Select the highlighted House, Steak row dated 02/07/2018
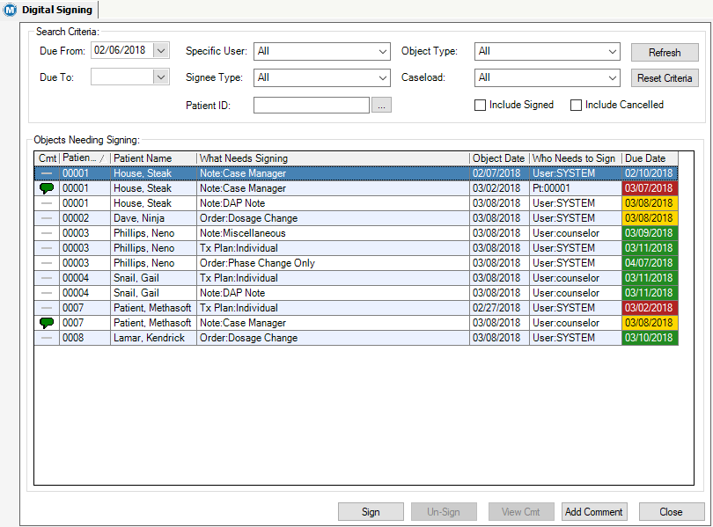Viewport: 713px width, 527px height. coord(356,173)
